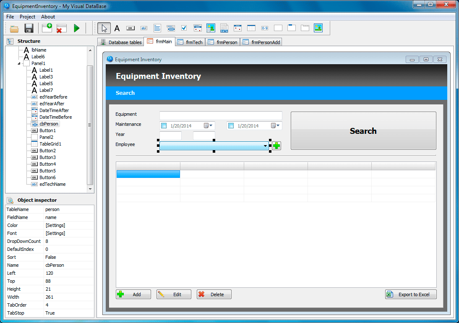Click green plus button beside Employee combo
Image resolution: width=459 pixels, height=323 pixels.
tap(276, 146)
